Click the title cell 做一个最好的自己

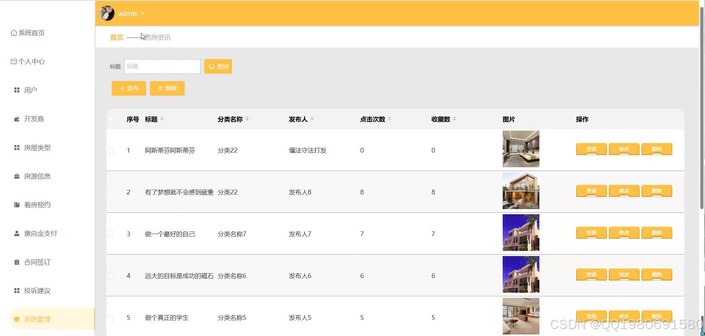[x=170, y=234]
